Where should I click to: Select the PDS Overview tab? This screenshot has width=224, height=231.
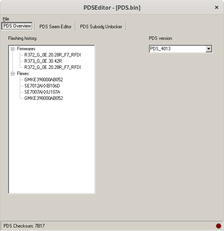coord(17,26)
